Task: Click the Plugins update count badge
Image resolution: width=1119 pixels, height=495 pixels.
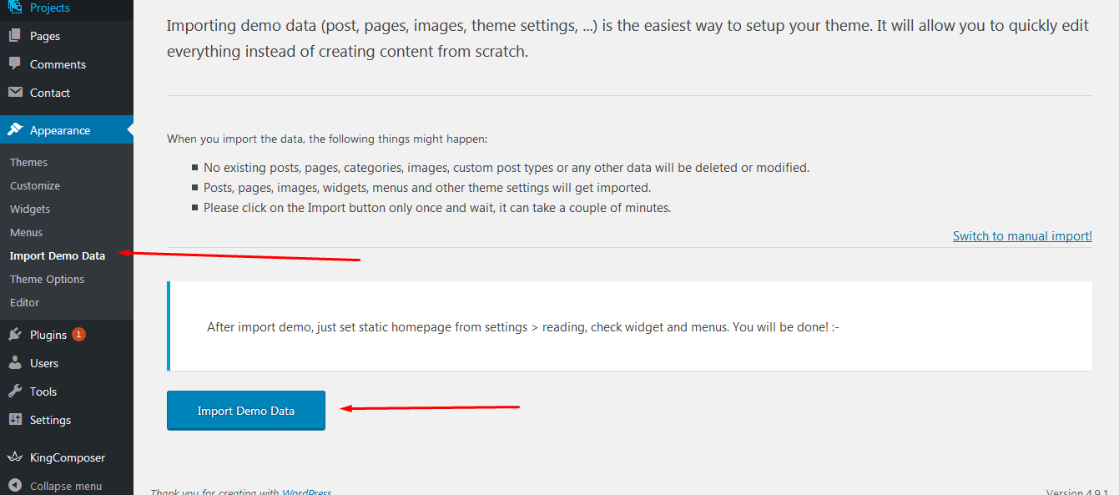Action: point(78,335)
